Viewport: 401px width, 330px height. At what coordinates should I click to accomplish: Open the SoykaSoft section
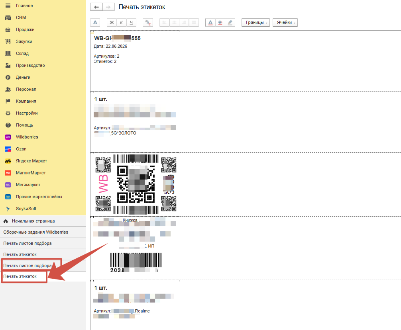[x=43, y=209]
